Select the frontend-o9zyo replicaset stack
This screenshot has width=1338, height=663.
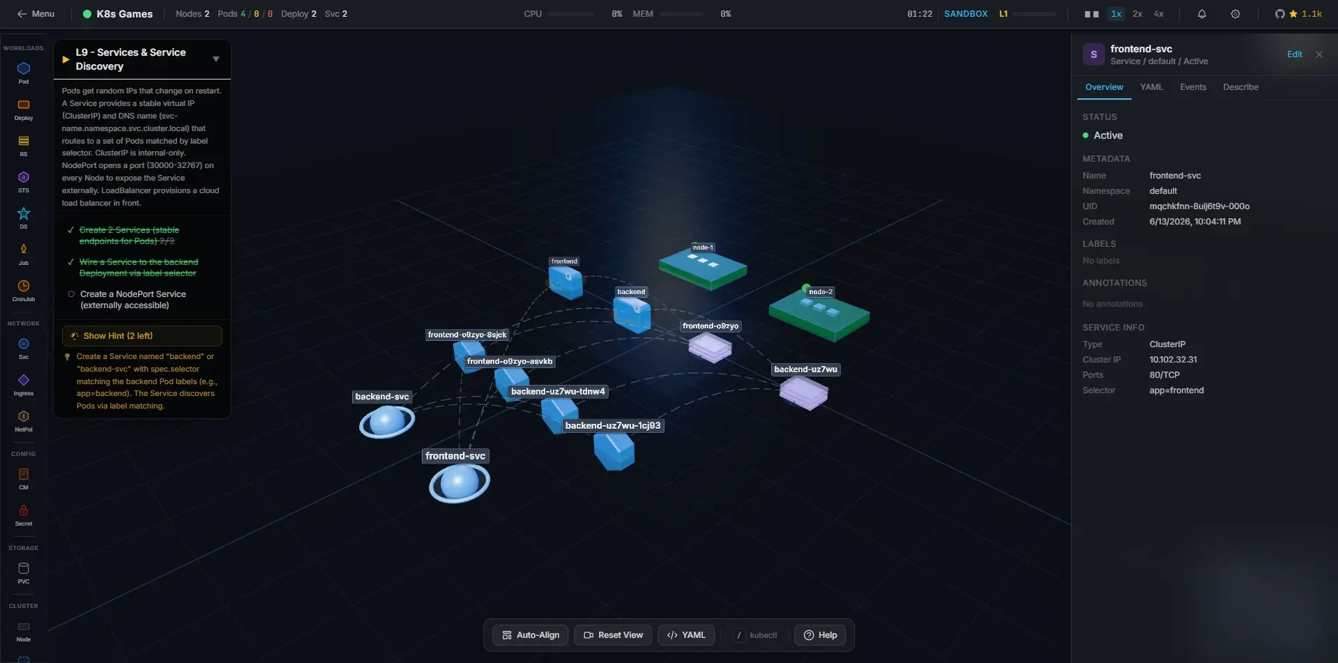click(710, 347)
